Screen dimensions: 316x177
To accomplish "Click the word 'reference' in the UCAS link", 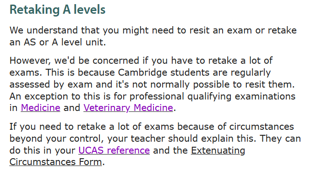I will 128,150.
